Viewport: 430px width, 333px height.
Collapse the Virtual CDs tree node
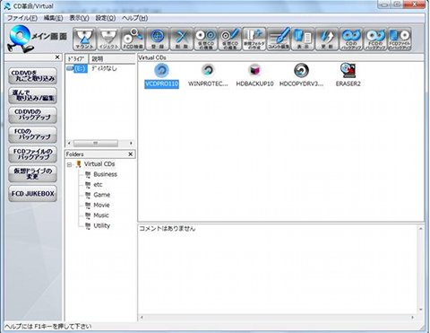click(69, 164)
